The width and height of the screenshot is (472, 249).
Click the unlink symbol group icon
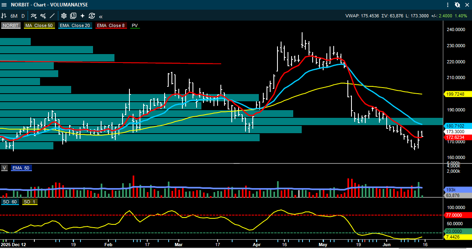(x=457, y=5)
